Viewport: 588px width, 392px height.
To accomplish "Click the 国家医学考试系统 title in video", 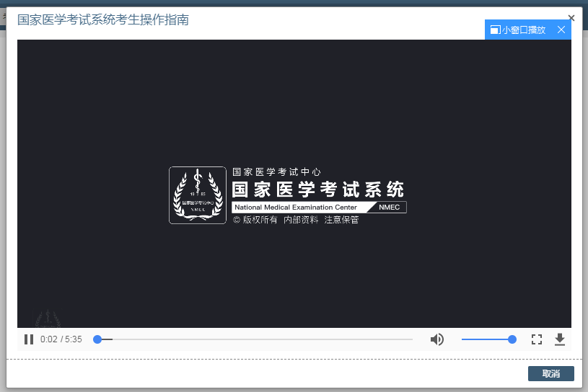I will pos(317,190).
